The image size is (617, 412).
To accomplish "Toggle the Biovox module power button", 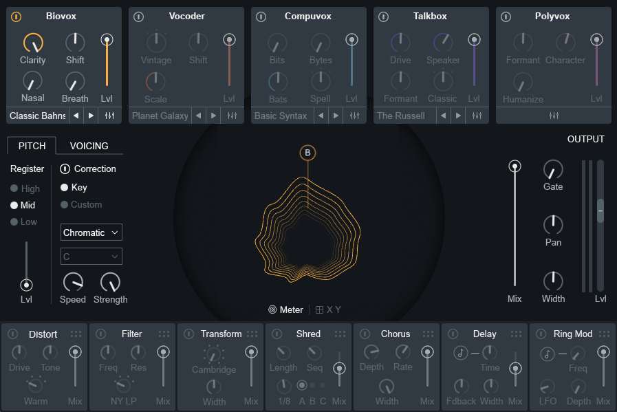I will (16, 17).
